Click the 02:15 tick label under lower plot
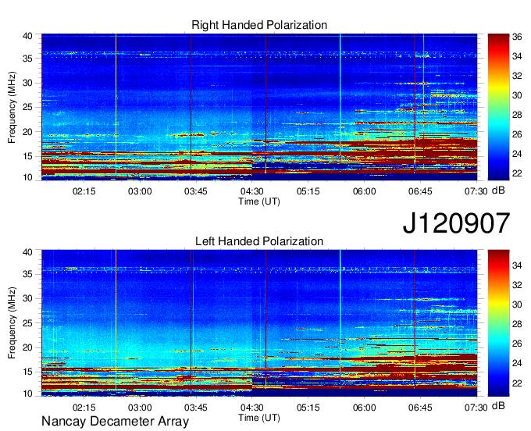531x431 pixels. [84, 408]
